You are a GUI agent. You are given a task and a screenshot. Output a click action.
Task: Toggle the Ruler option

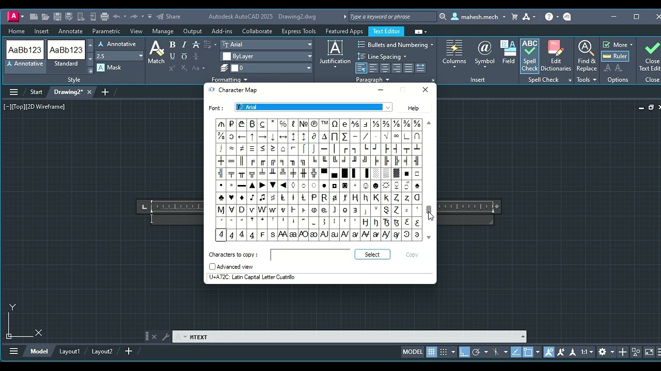(x=615, y=56)
